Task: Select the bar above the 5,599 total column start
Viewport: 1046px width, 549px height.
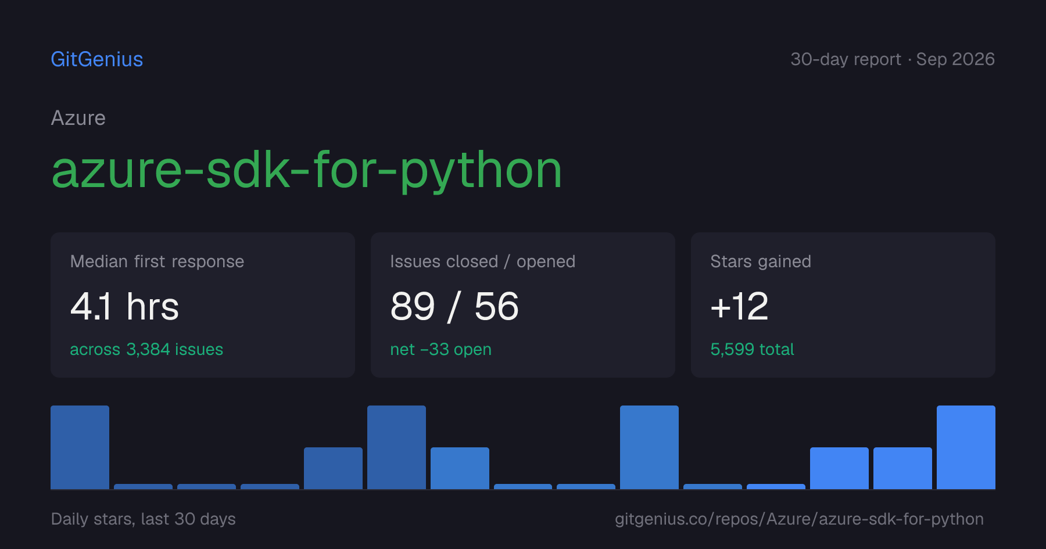Action: point(712,486)
